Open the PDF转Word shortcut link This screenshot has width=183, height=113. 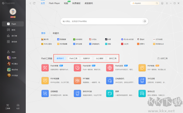tap(158, 44)
